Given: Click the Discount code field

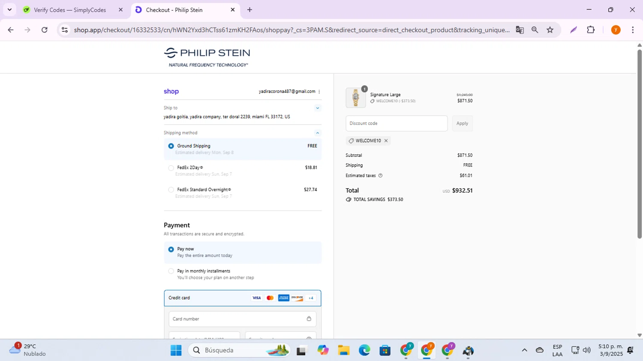Looking at the screenshot, I should [x=397, y=123].
